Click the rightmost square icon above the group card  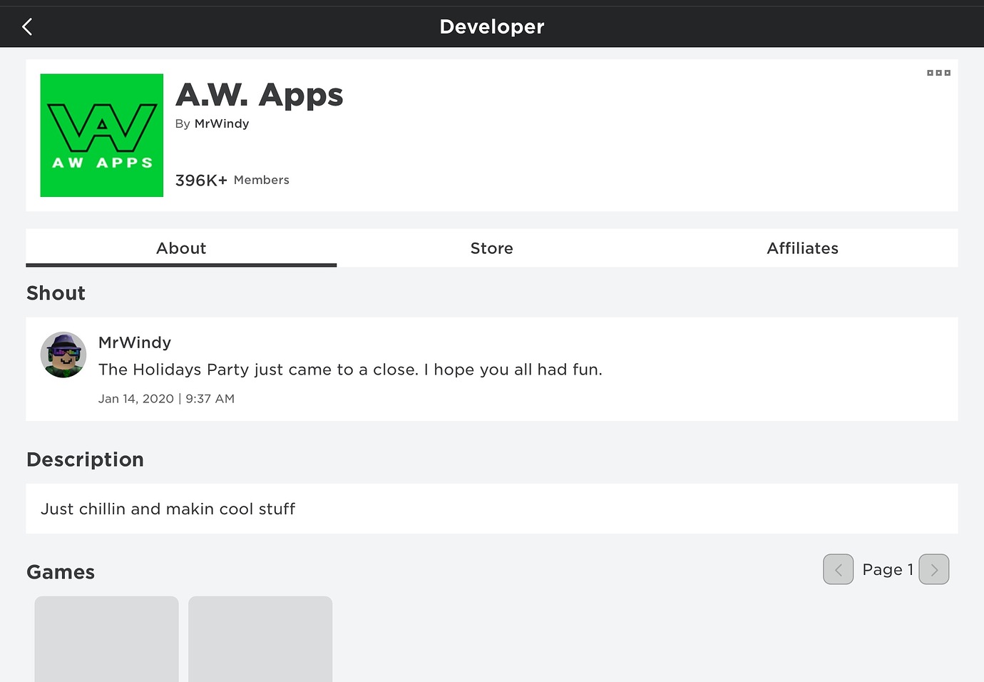tap(947, 72)
